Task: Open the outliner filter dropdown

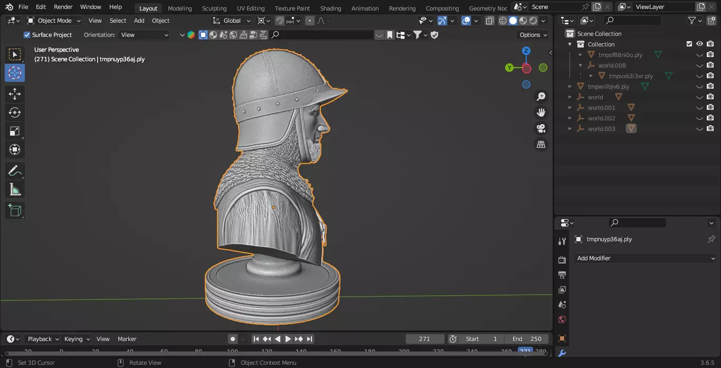Action: (695, 21)
